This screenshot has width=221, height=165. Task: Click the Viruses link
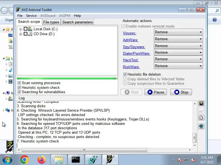click(x=130, y=33)
